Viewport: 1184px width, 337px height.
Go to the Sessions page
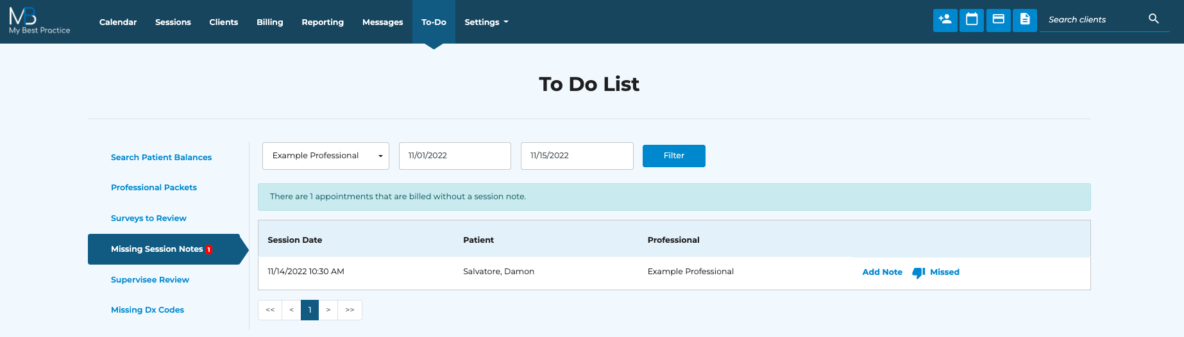173,22
